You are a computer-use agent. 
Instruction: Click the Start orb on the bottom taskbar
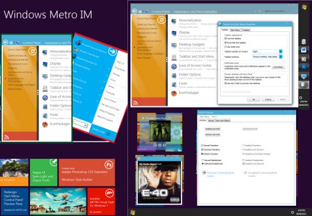(133, 212)
